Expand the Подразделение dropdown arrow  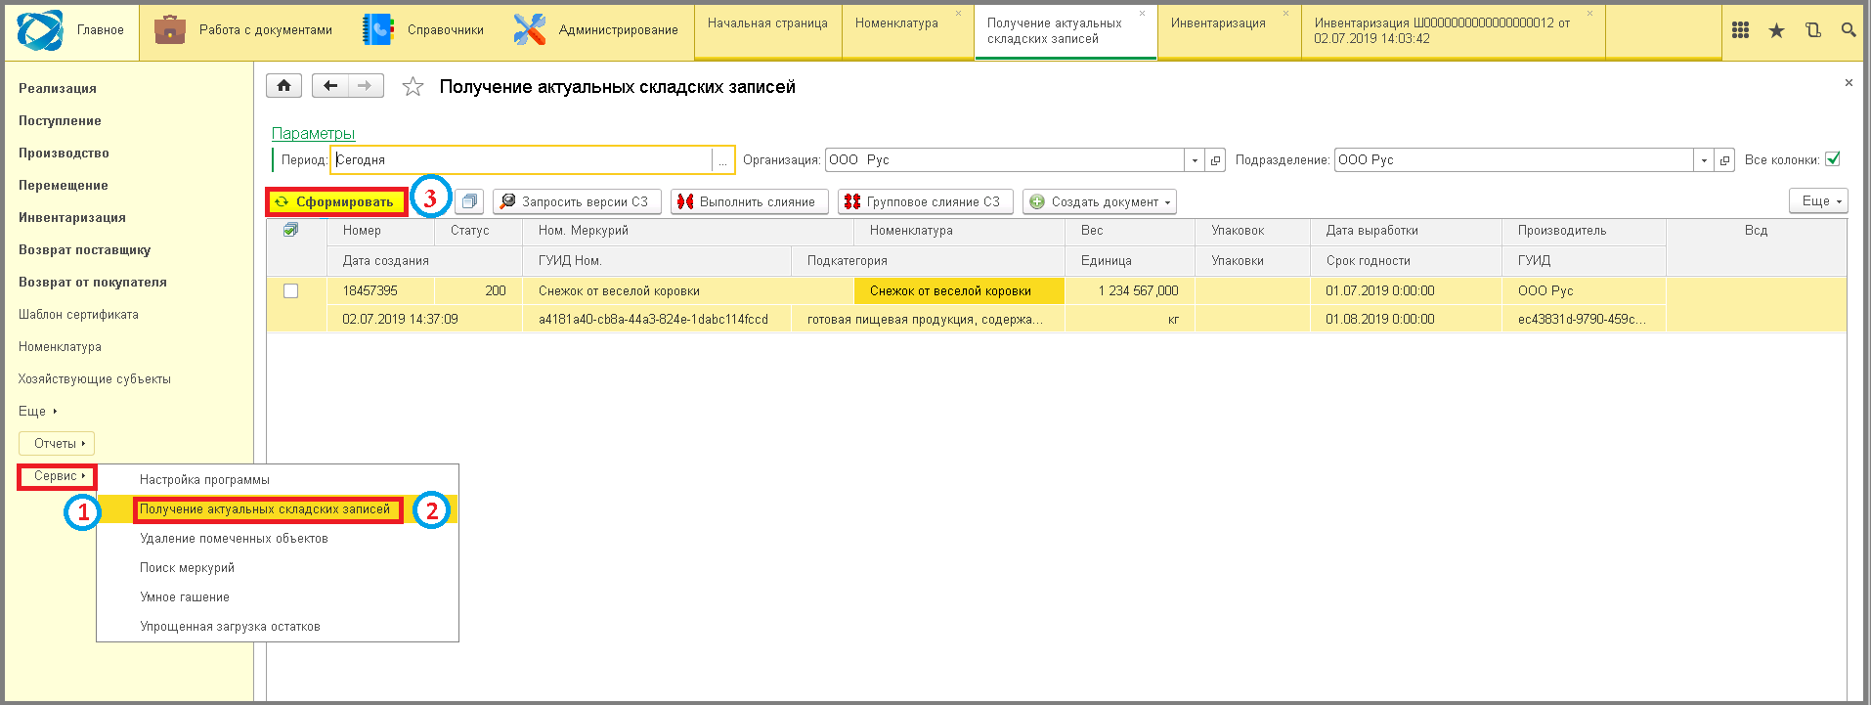(x=1704, y=160)
